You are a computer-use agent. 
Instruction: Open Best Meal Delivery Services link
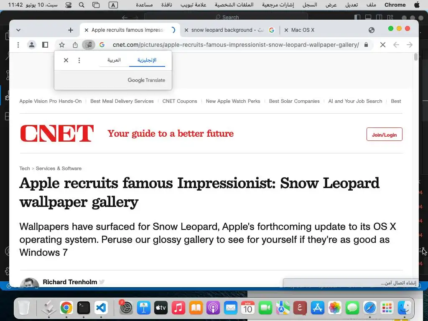click(x=122, y=101)
